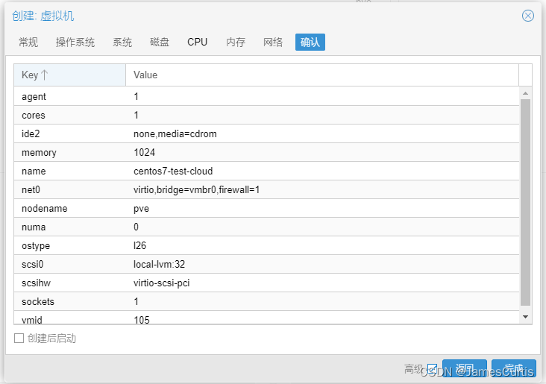Toggle the 高级 advanced checkbox

[x=432, y=368]
